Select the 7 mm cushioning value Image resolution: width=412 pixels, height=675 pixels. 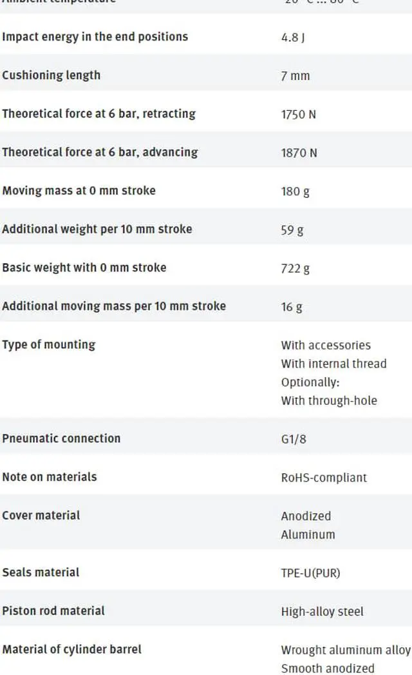tap(295, 76)
